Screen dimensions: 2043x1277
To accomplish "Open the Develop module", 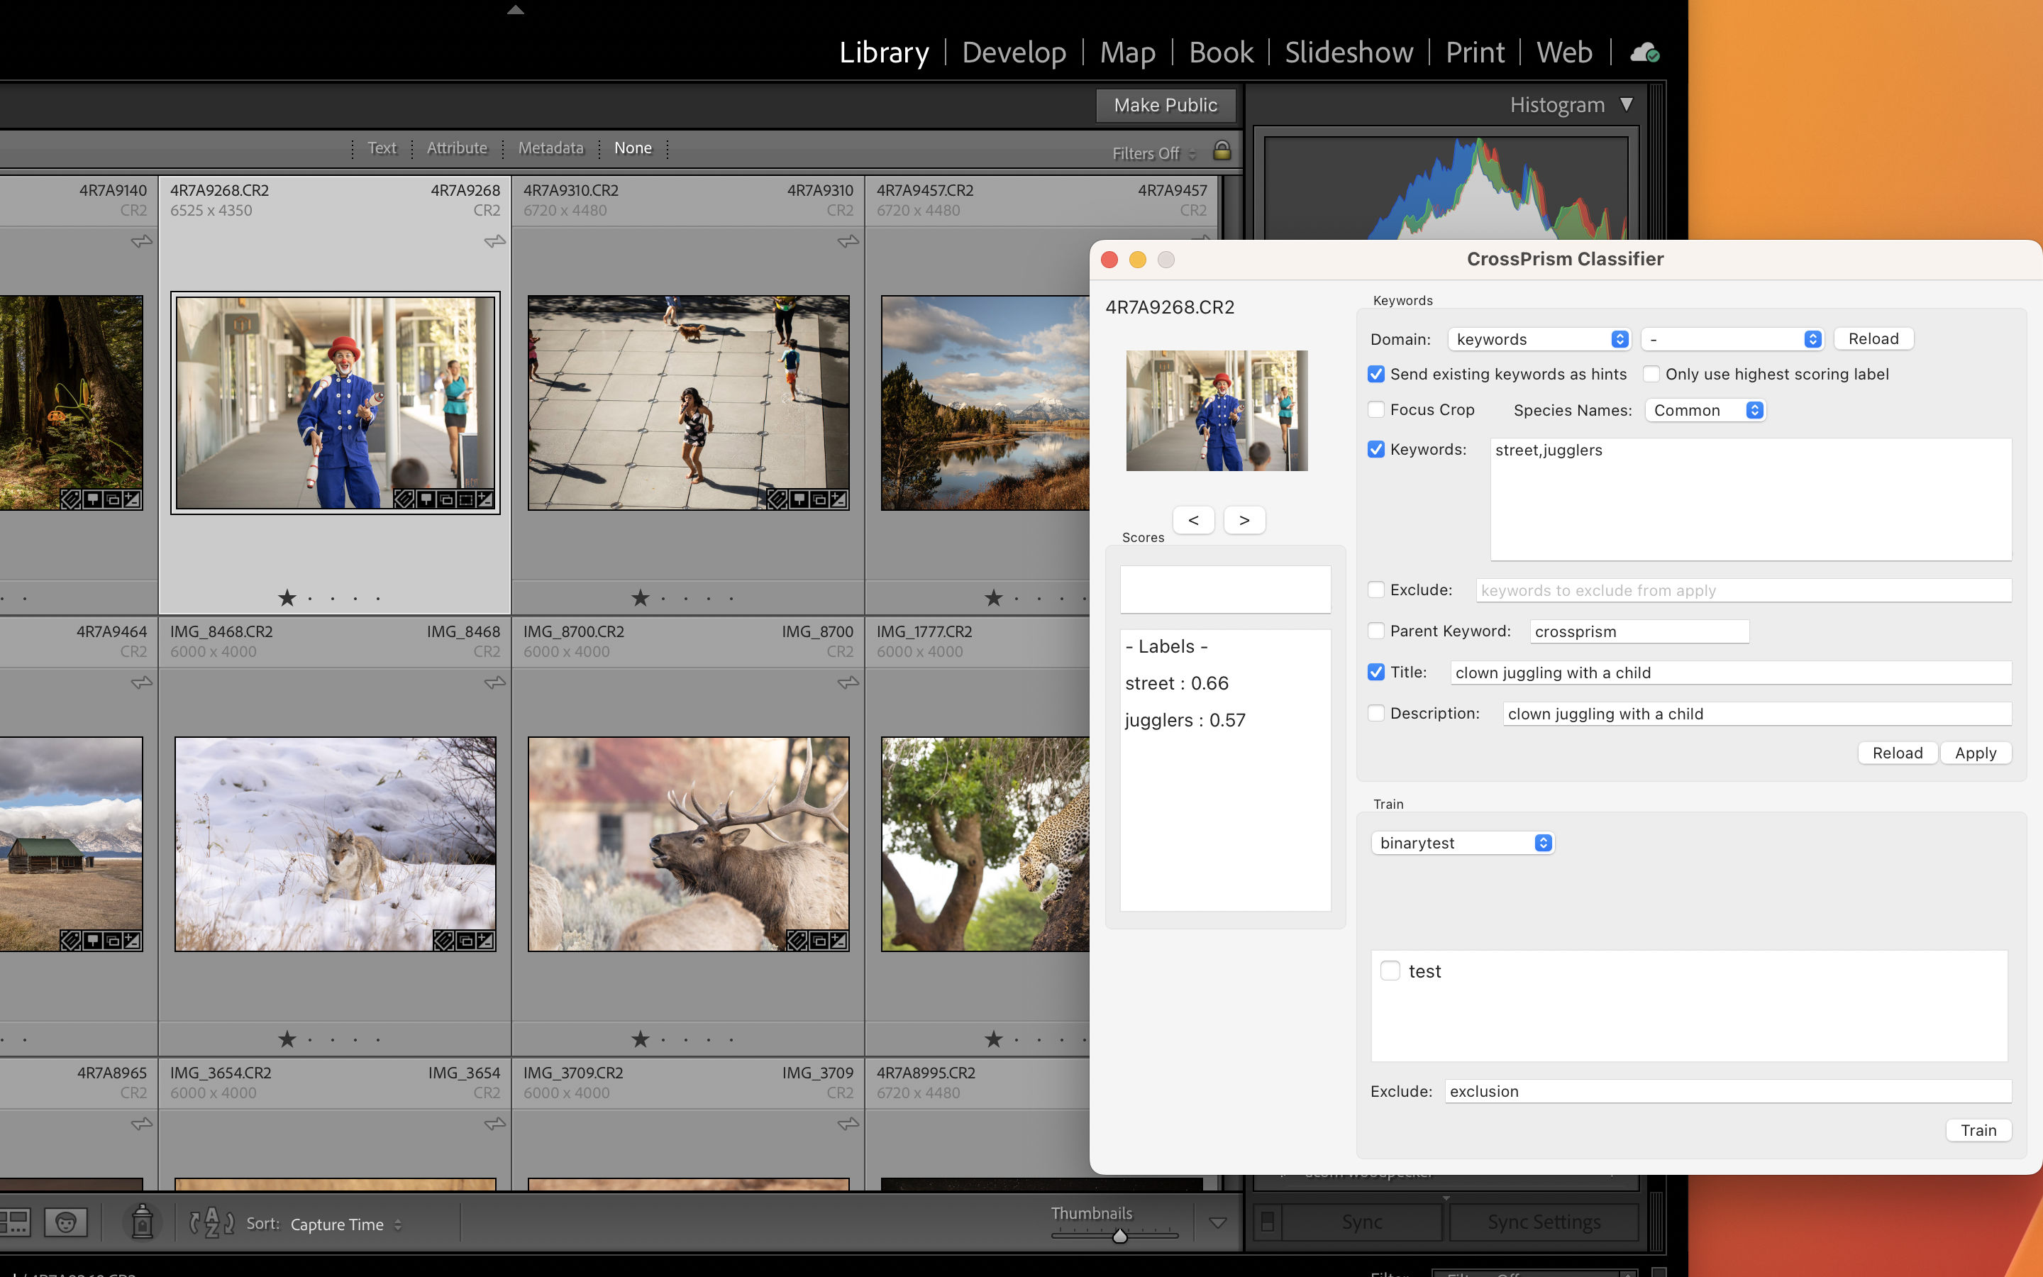I will coord(1014,52).
